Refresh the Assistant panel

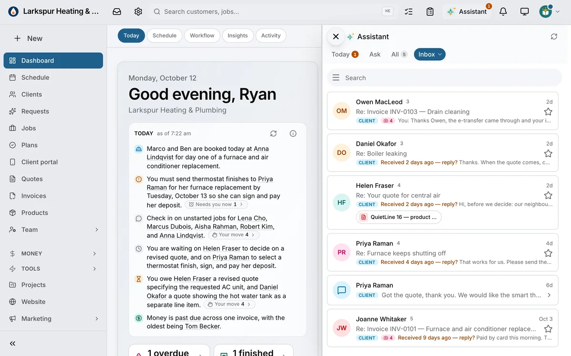(554, 37)
